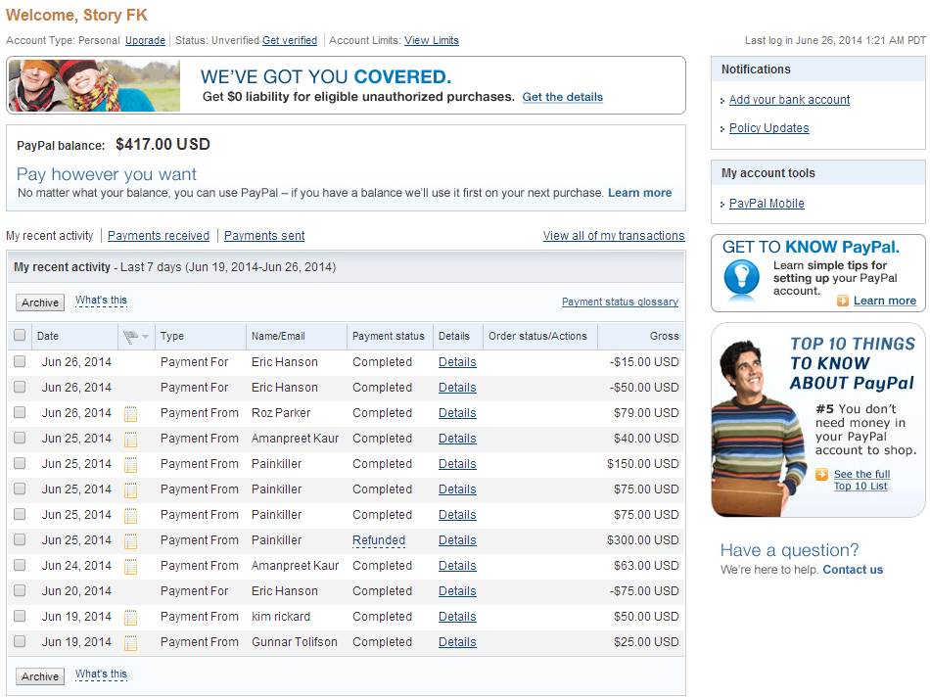Viewport: 930px width, 698px height.
Task: Check the box for the Eric Hanson -$15.00 payment
Action: [20, 361]
